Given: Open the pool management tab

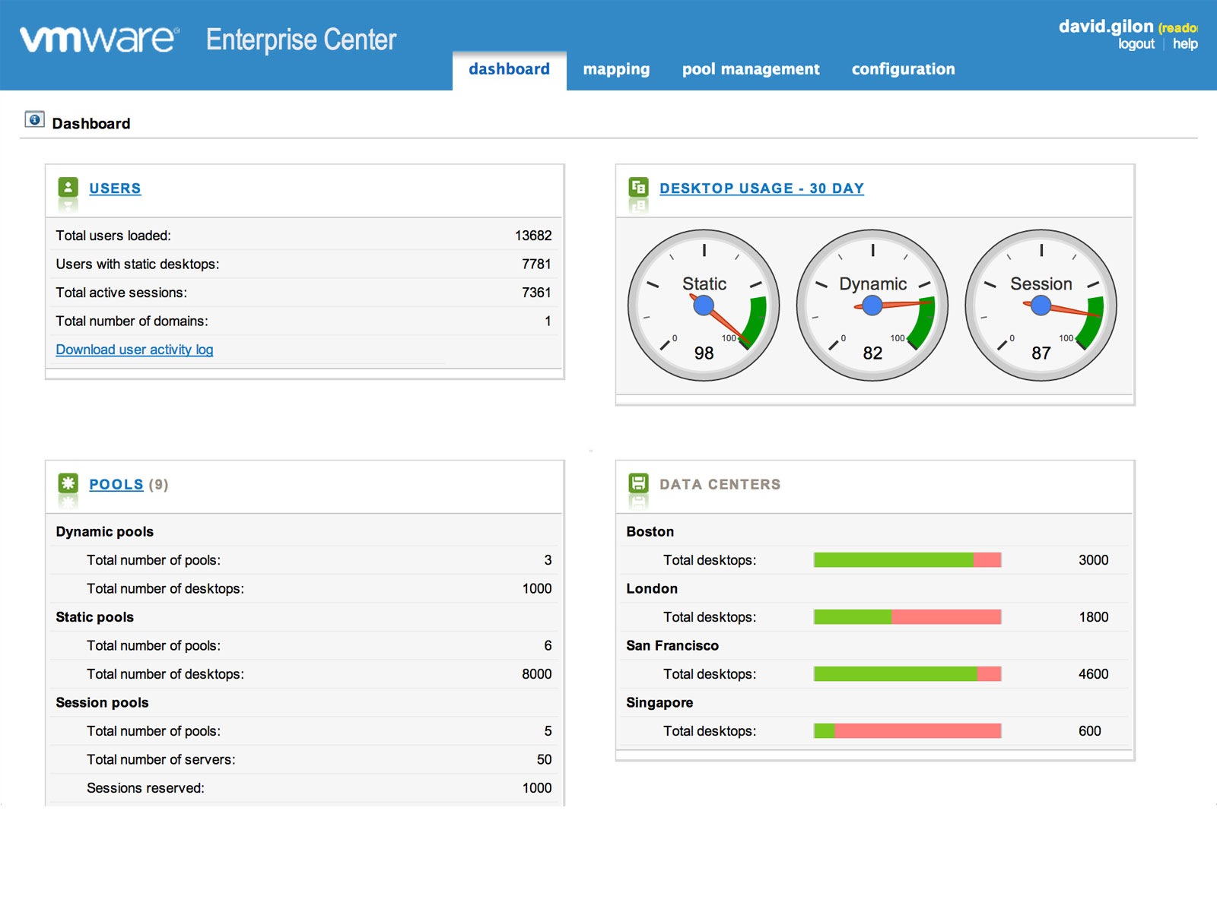Looking at the screenshot, I should coord(751,69).
